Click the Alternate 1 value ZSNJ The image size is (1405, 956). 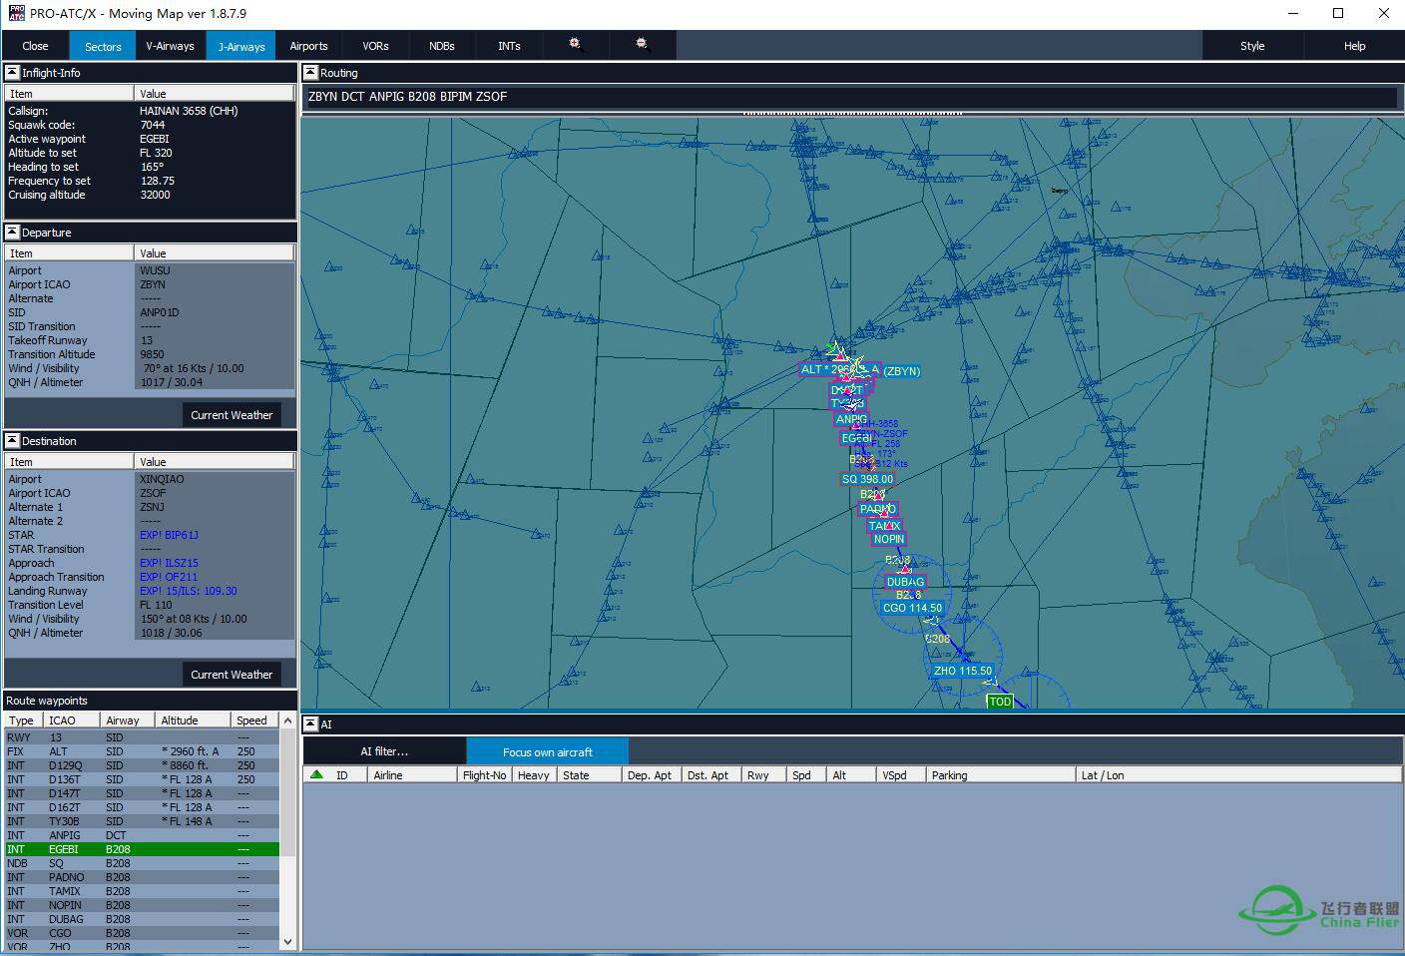point(153,507)
